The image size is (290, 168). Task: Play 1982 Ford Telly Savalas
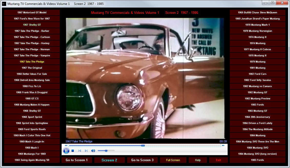coord(257,80)
